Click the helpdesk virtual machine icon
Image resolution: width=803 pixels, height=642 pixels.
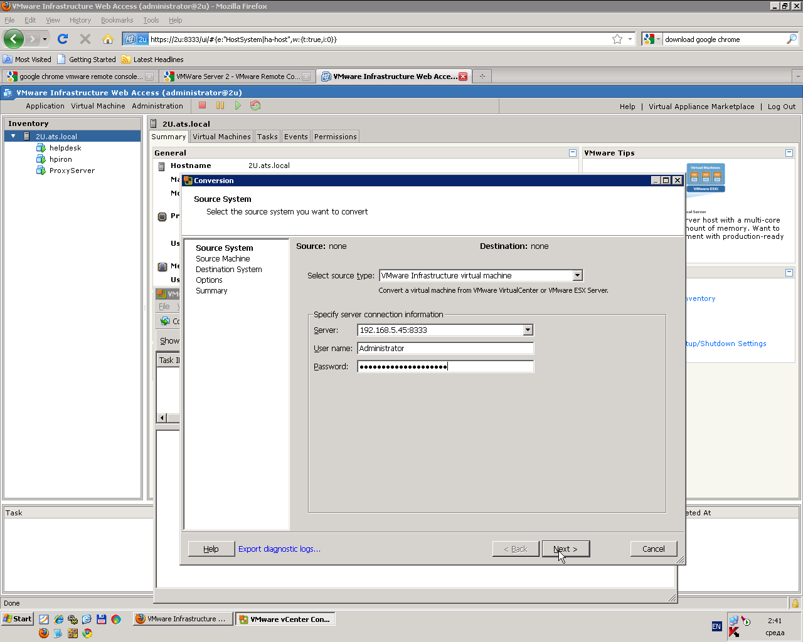point(41,148)
